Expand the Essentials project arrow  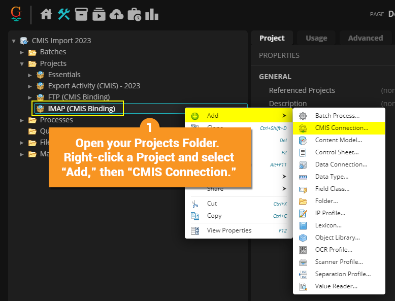click(30, 75)
